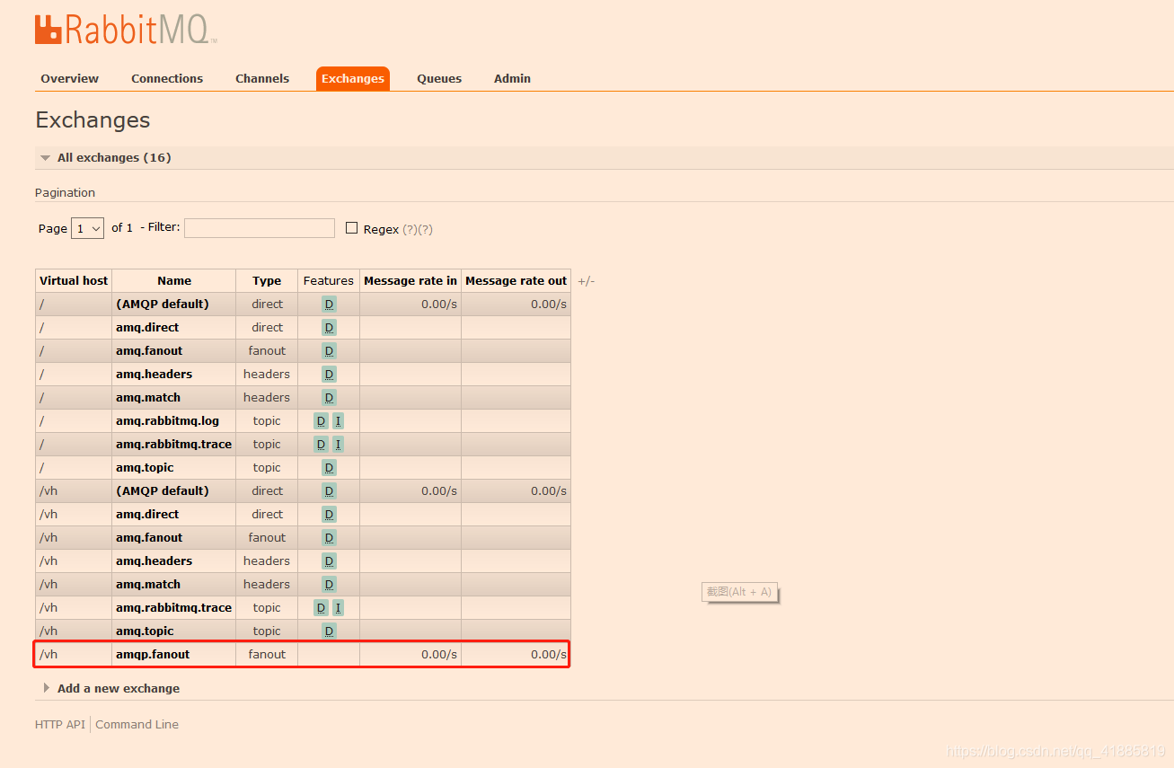Click the Features column header

click(329, 281)
